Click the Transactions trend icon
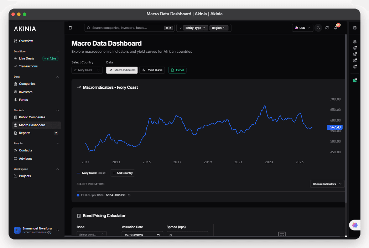 16,66
